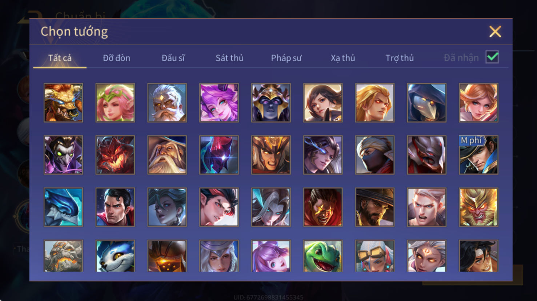Open the Sát thủ tab
This screenshot has height=301, width=537.
click(x=229, y=58)
